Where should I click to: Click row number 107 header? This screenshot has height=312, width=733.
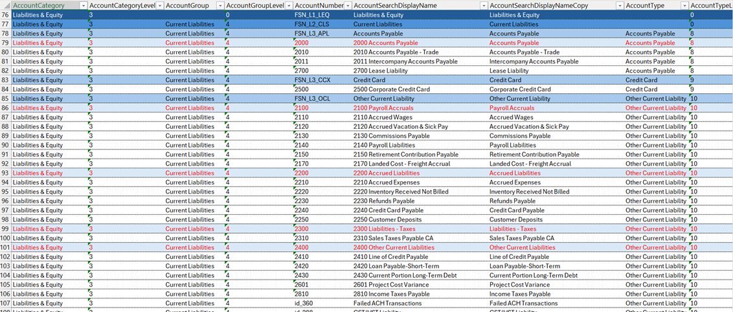tap(5, 303)
